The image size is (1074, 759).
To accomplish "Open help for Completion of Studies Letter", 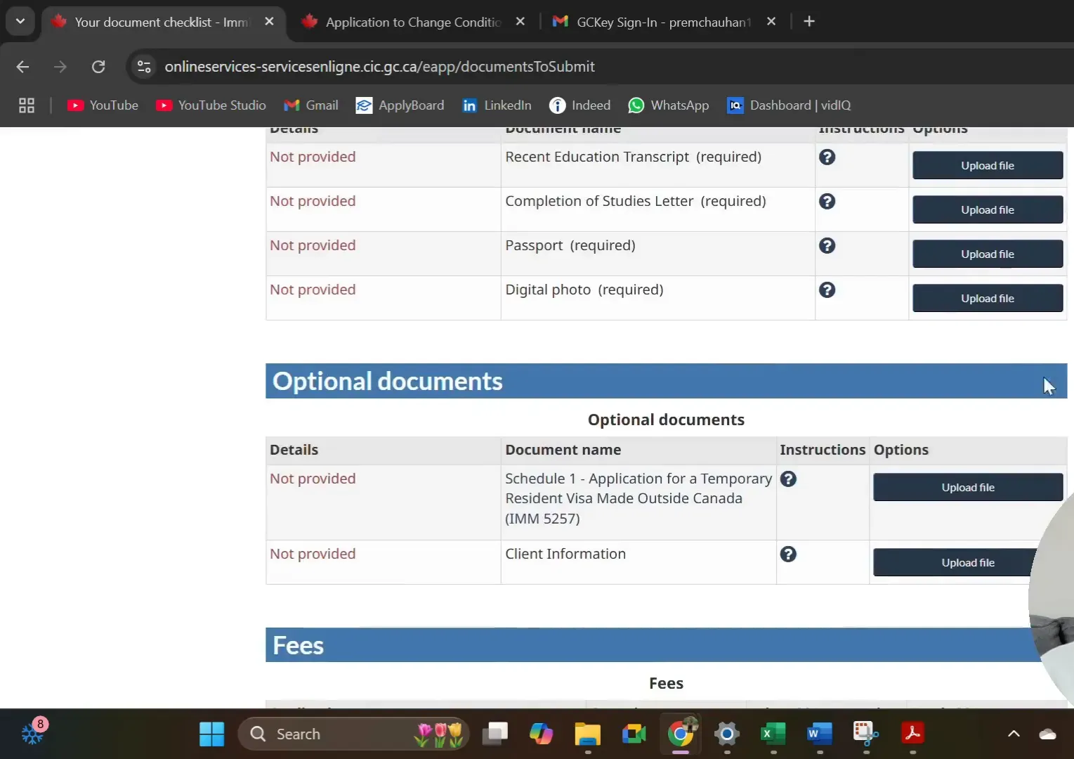I will pos(827,201).
